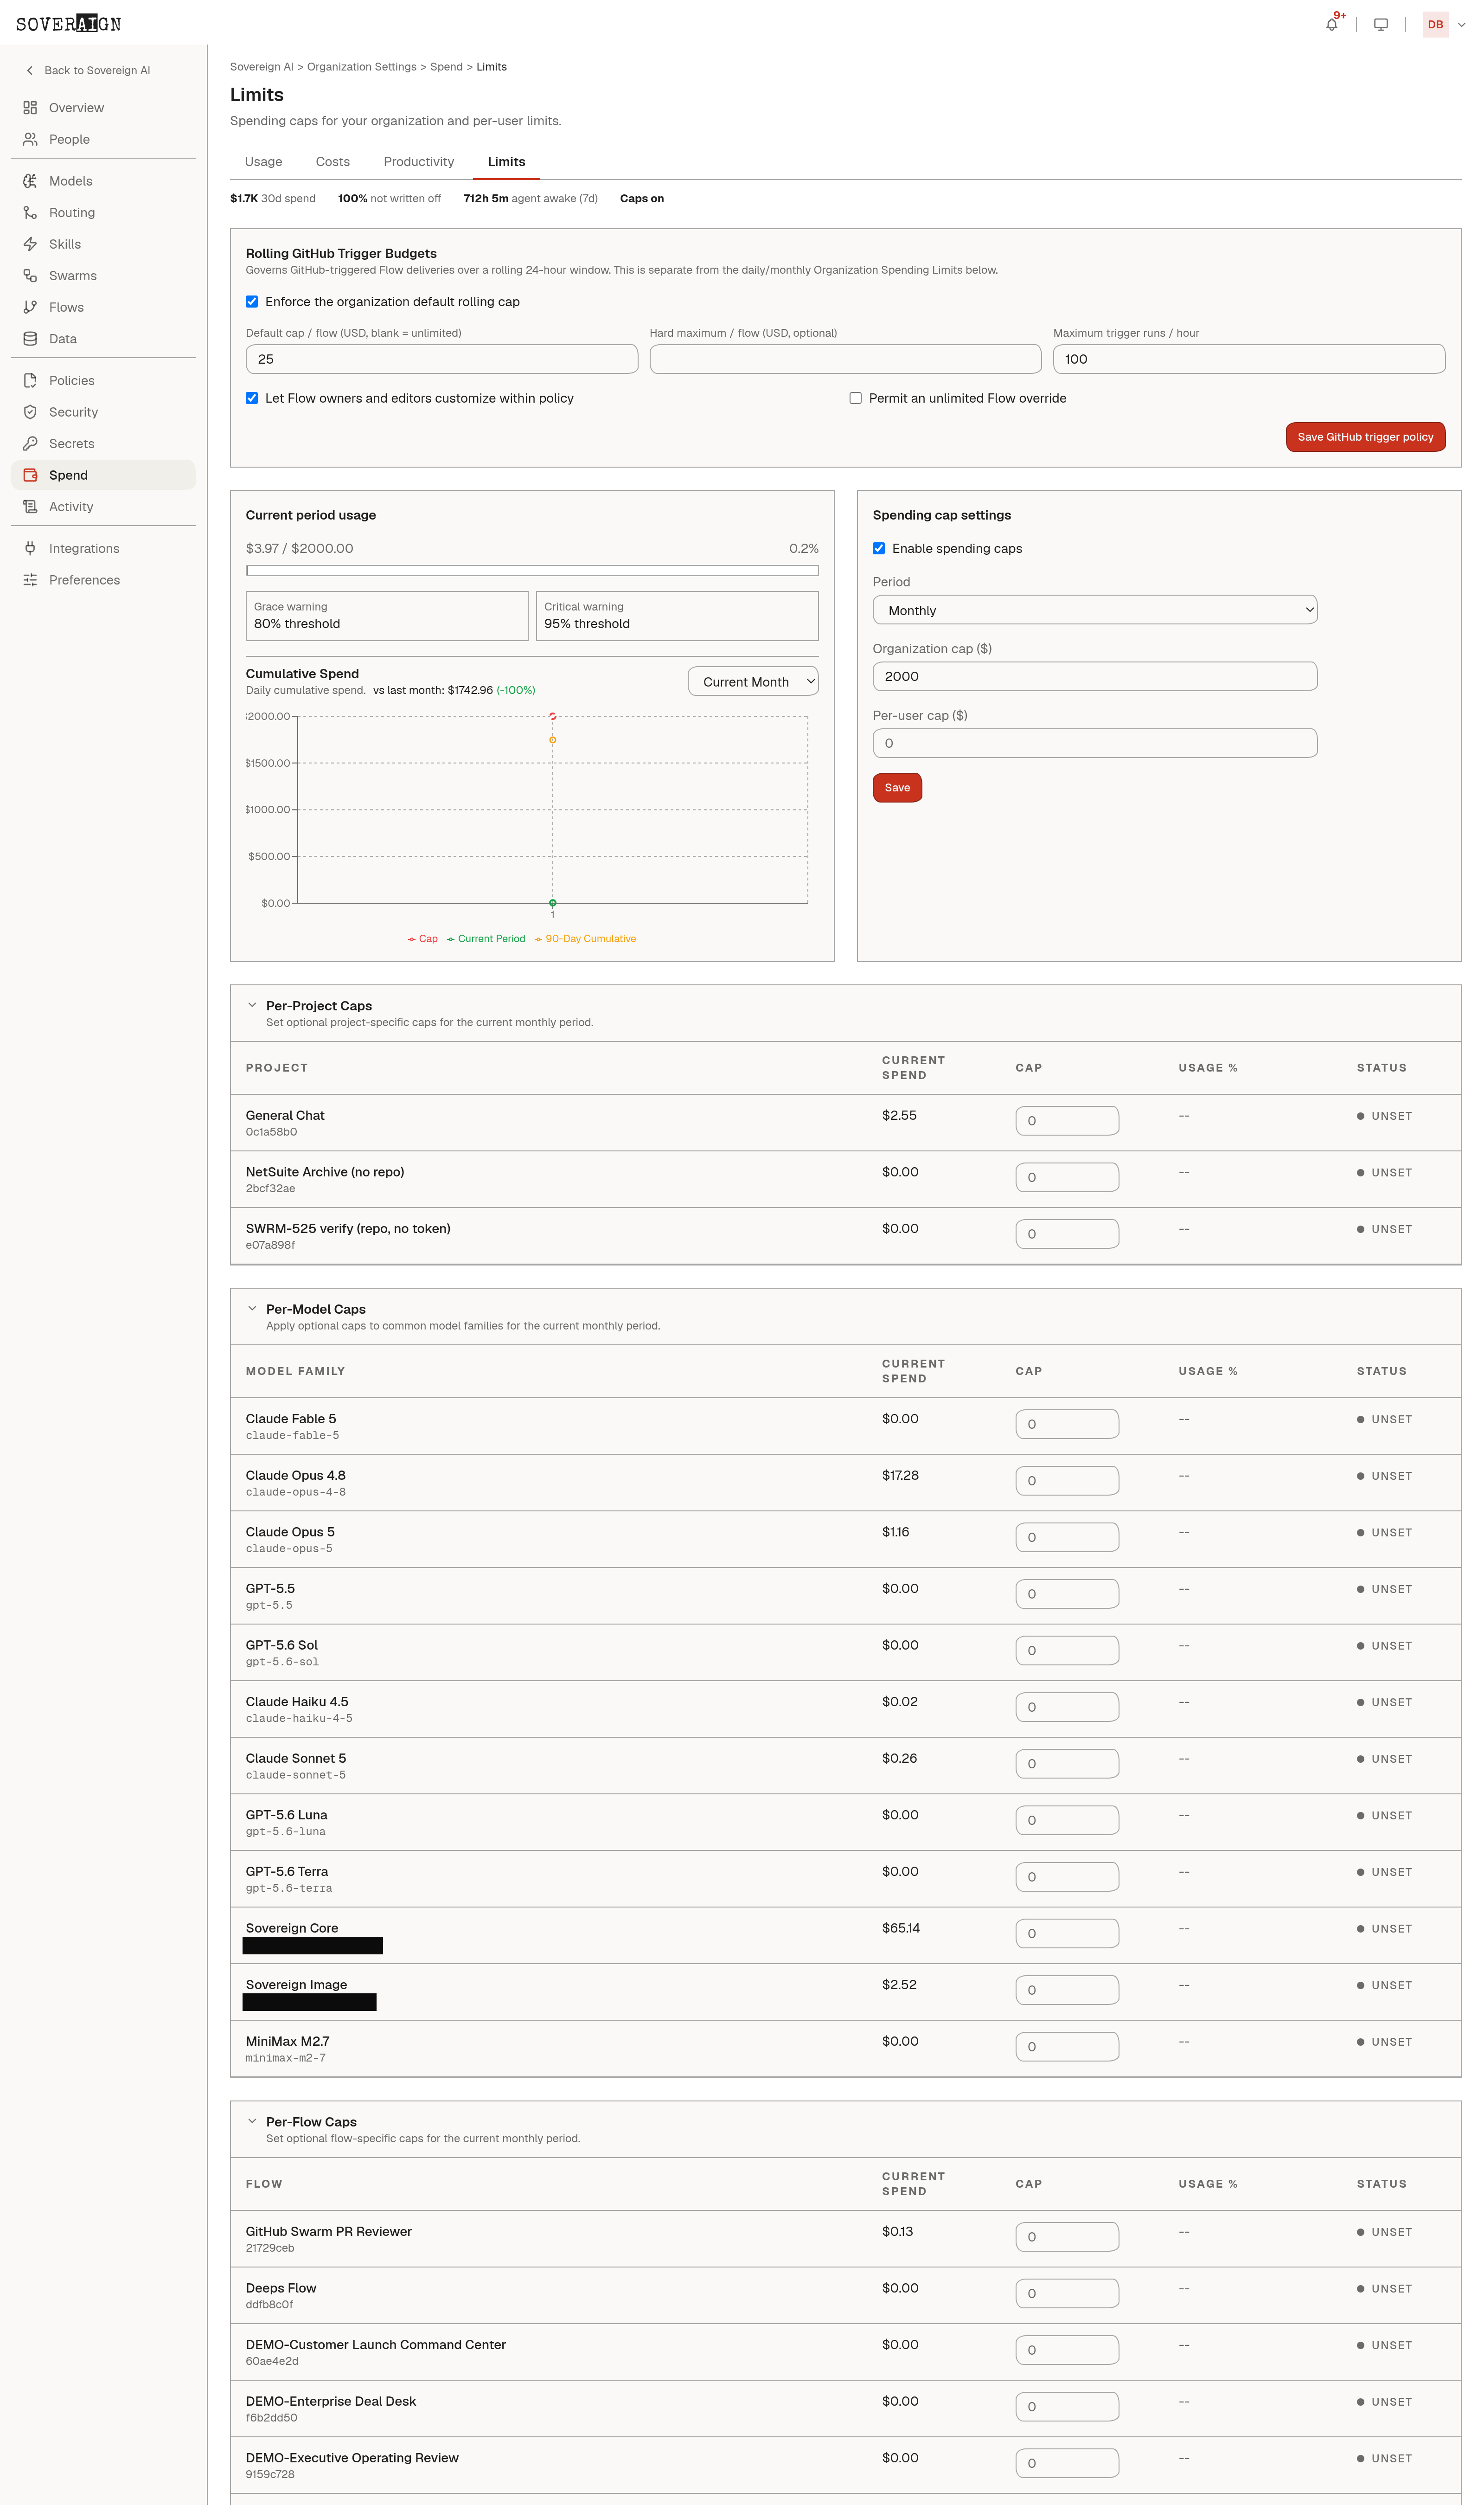Click the Sovereign Core cap input

(x=1067, y=1933)
